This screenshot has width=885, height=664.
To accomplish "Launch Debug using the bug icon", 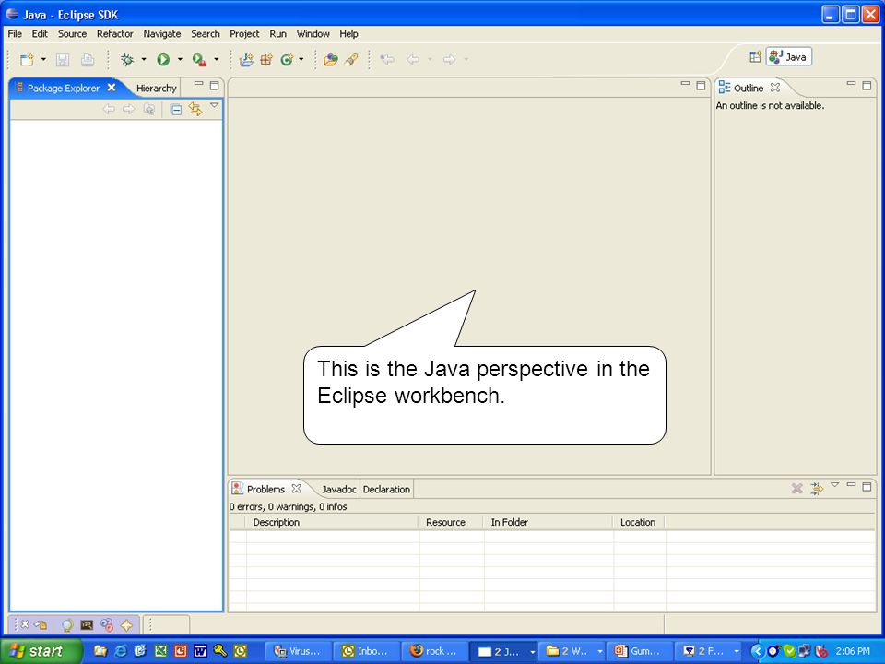I will pyautogui.click(x=127, y=59).
